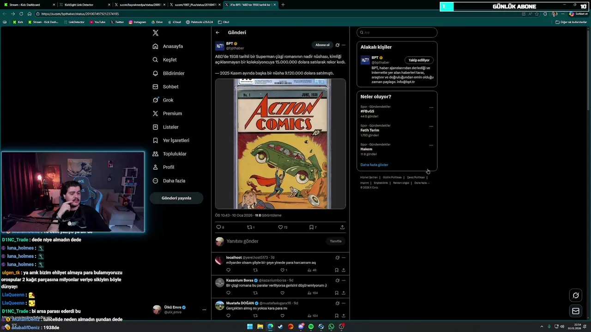Open Windows Start menu
This screenshot has height=332, width=591.
pyautogui.click(x=250, y=326)
